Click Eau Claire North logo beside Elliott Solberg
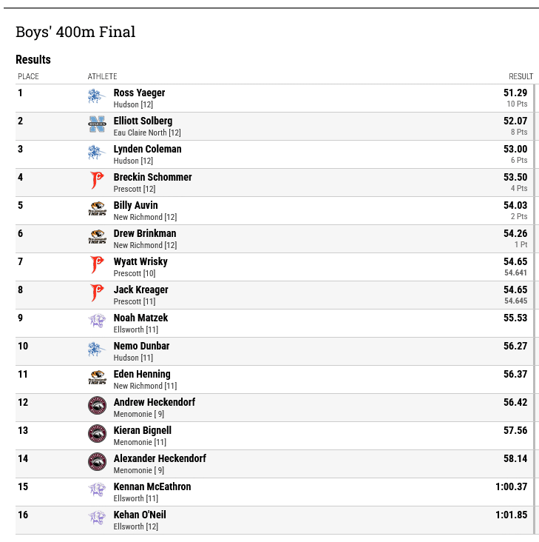 [97, 124]
